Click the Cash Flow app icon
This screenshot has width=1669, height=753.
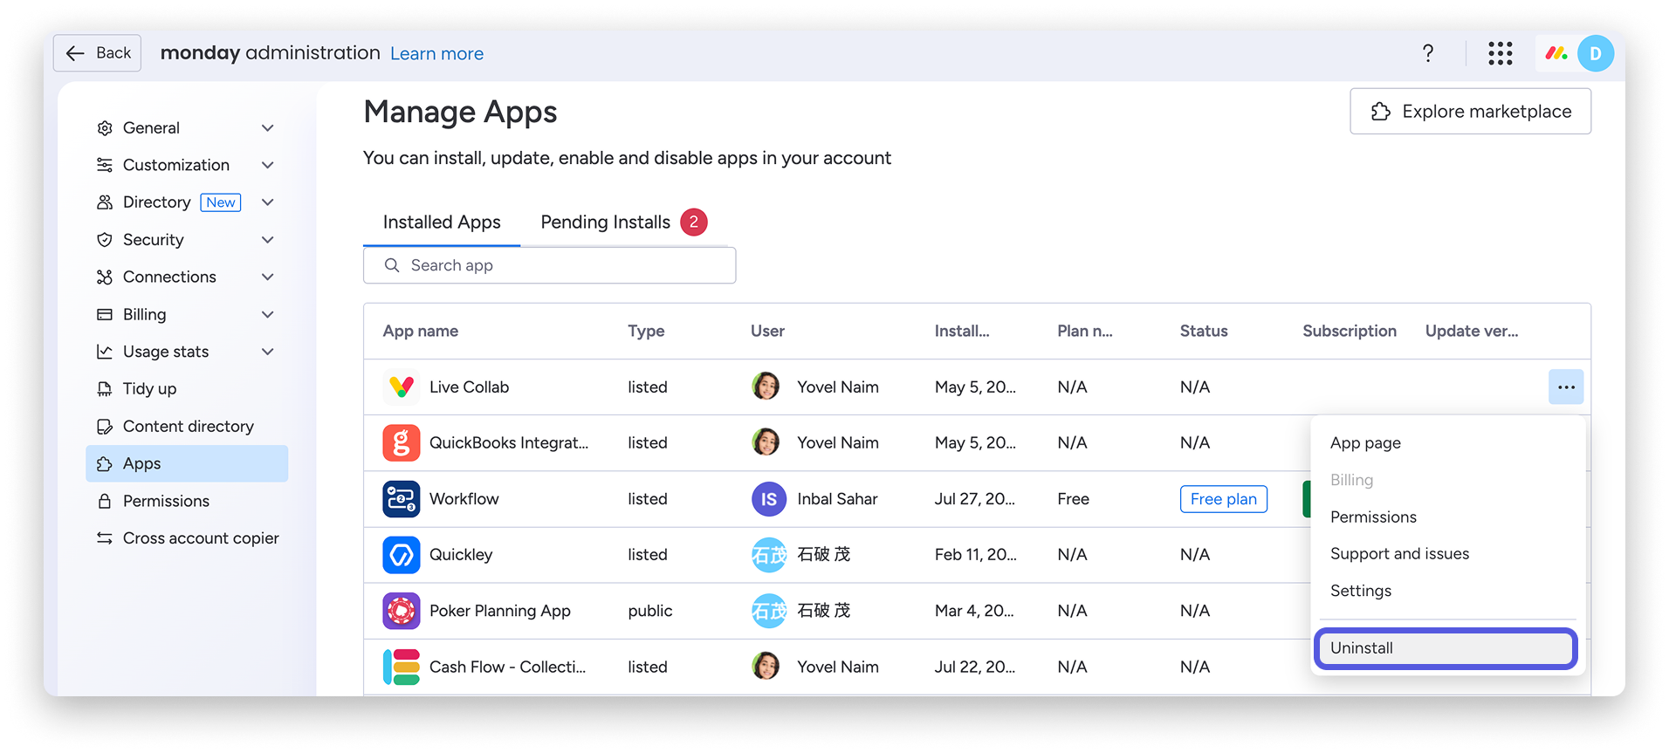tap(402, 667)
